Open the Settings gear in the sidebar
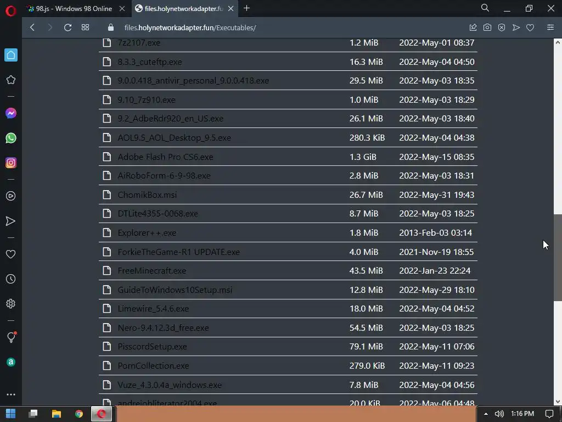 tap(11, 303)
